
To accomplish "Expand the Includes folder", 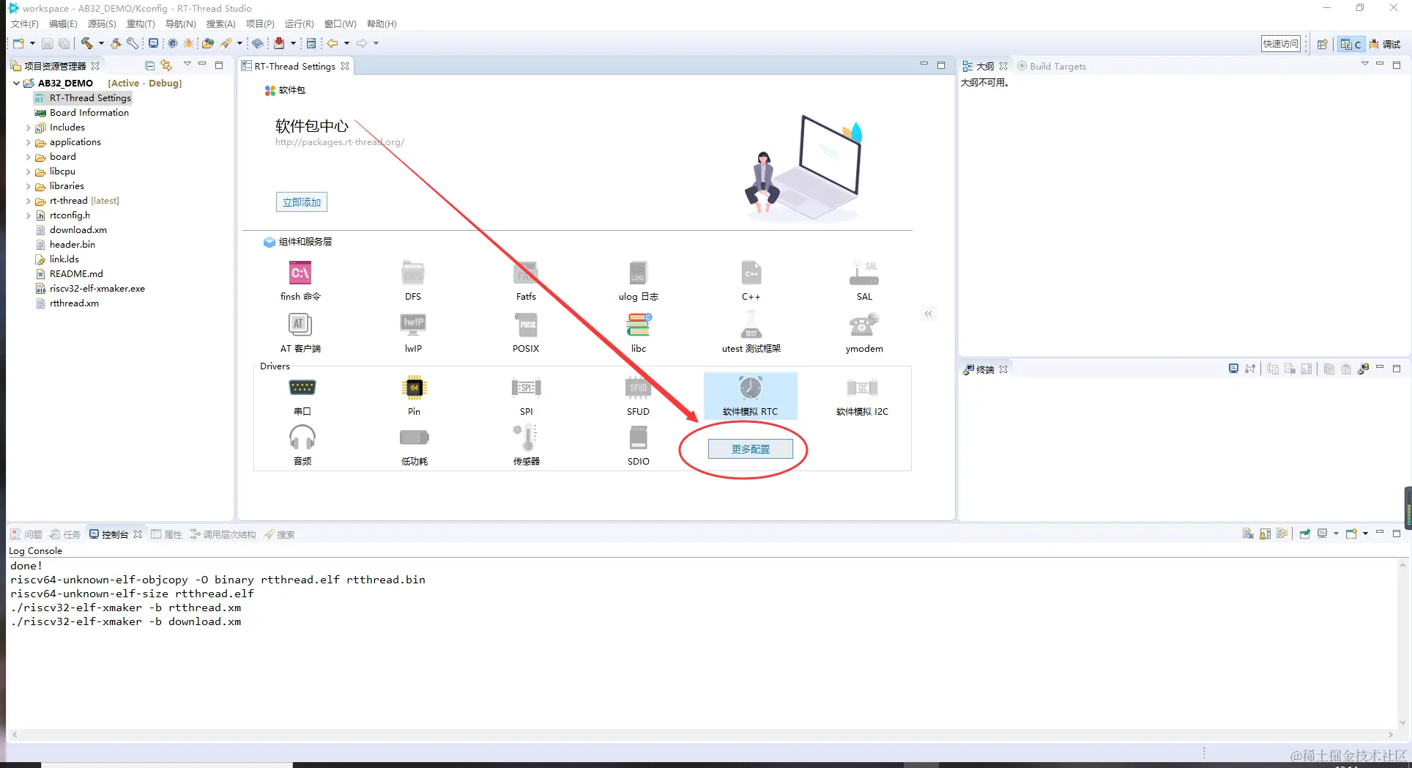I will click(x=29, y=128).
